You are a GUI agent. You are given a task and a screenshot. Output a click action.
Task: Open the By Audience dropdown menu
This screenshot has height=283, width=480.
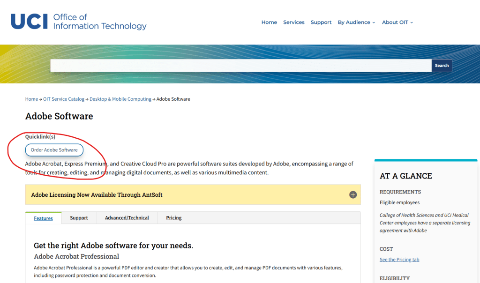[356, 22]
